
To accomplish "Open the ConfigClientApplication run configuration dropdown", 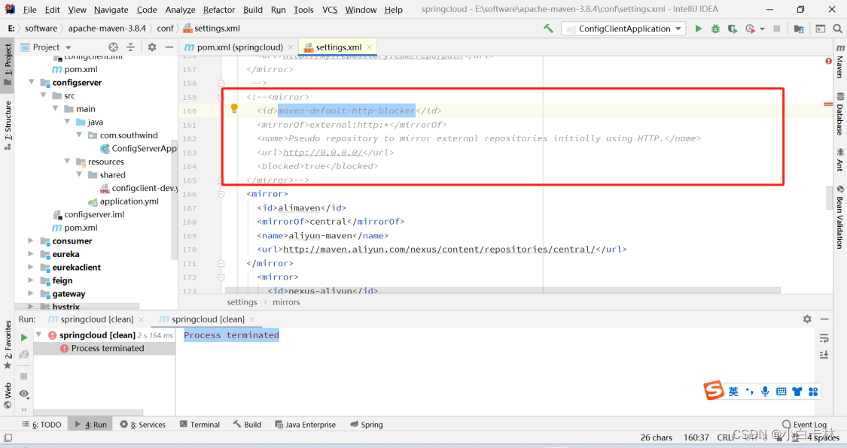I will point(624,29).
